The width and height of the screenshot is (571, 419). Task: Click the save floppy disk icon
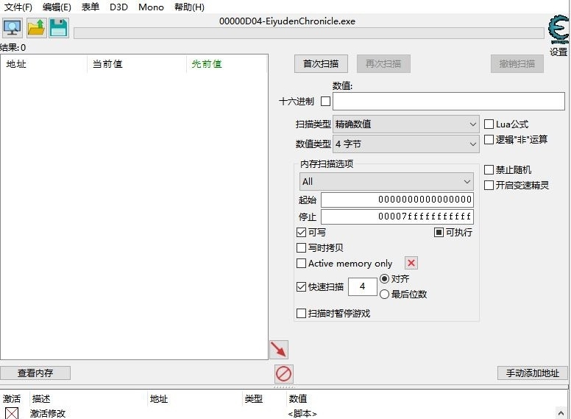pos(59,28)
